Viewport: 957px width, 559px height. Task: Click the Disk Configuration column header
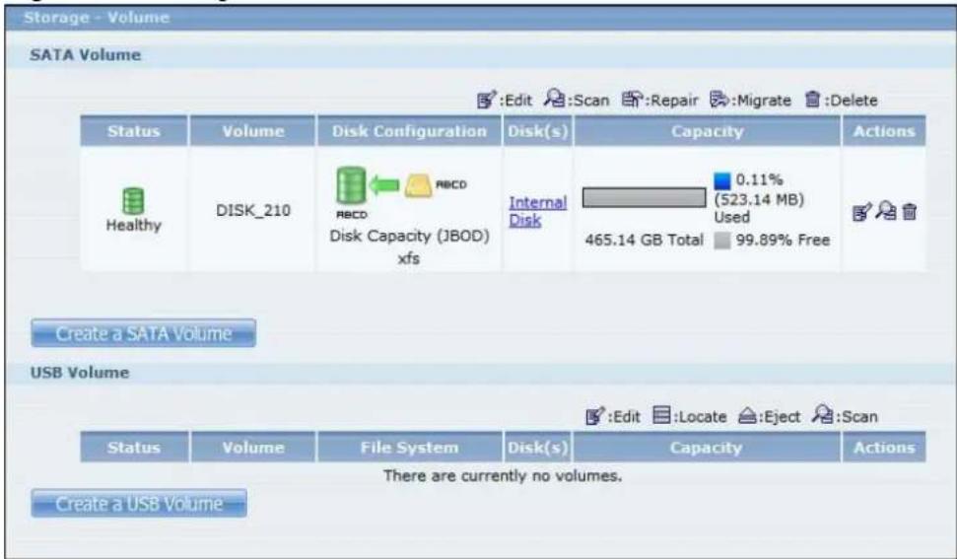pyautogui.click(x=409, y=131)
